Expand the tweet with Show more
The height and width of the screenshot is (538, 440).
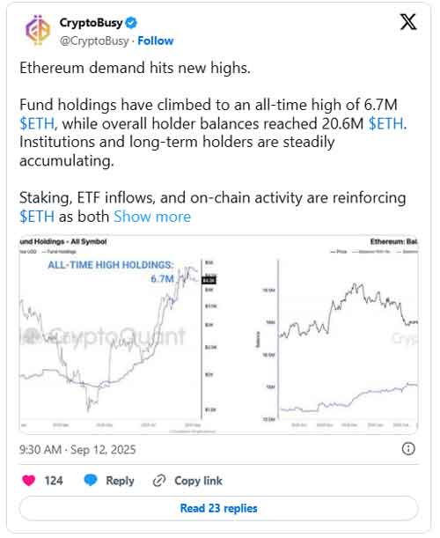152,217
